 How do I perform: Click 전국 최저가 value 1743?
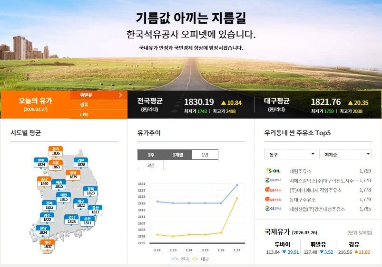(202, 111)
